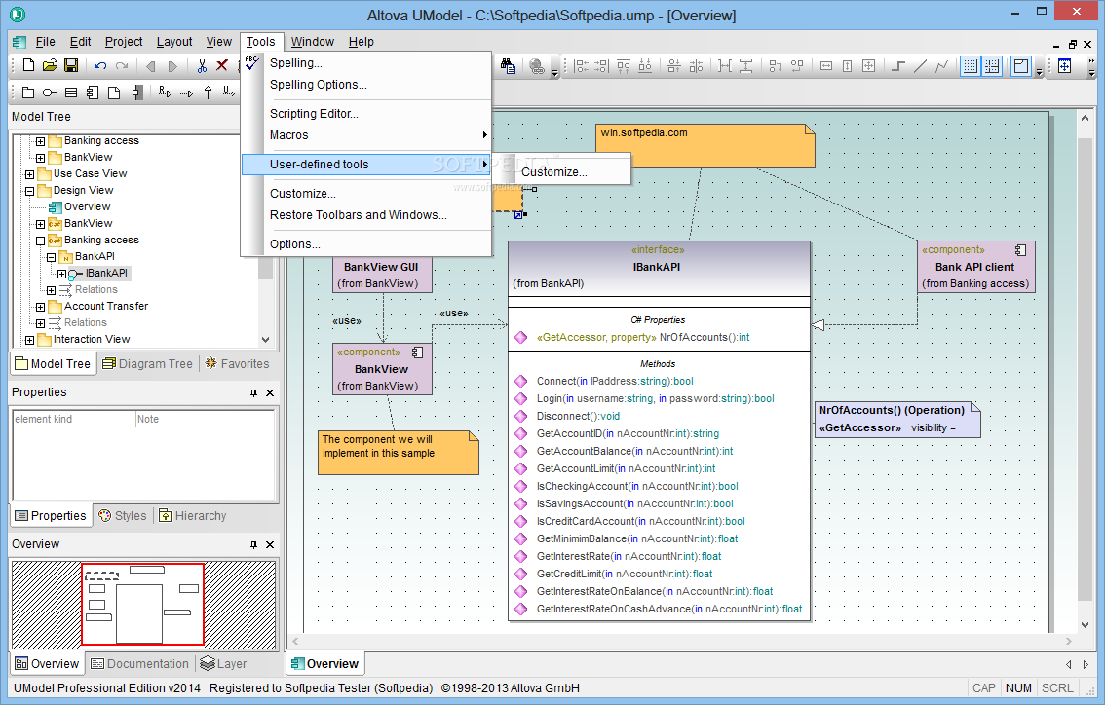This screenshot has height=705, width=1105.
Task: Open the Project menu
Action: [x=124, y=42]
